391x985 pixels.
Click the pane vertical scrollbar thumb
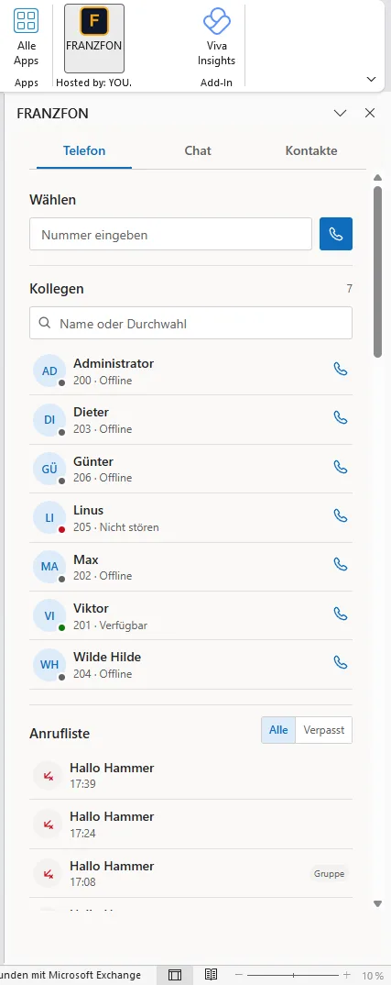coord(378,271)
